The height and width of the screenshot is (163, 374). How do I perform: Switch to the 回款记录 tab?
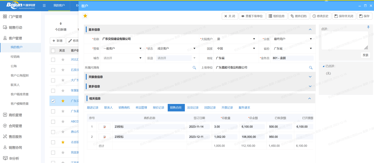tap(210, 108)
